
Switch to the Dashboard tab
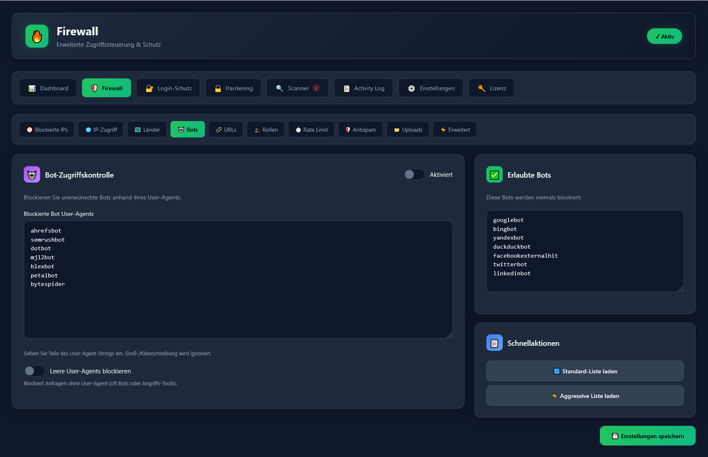point(48,88)
